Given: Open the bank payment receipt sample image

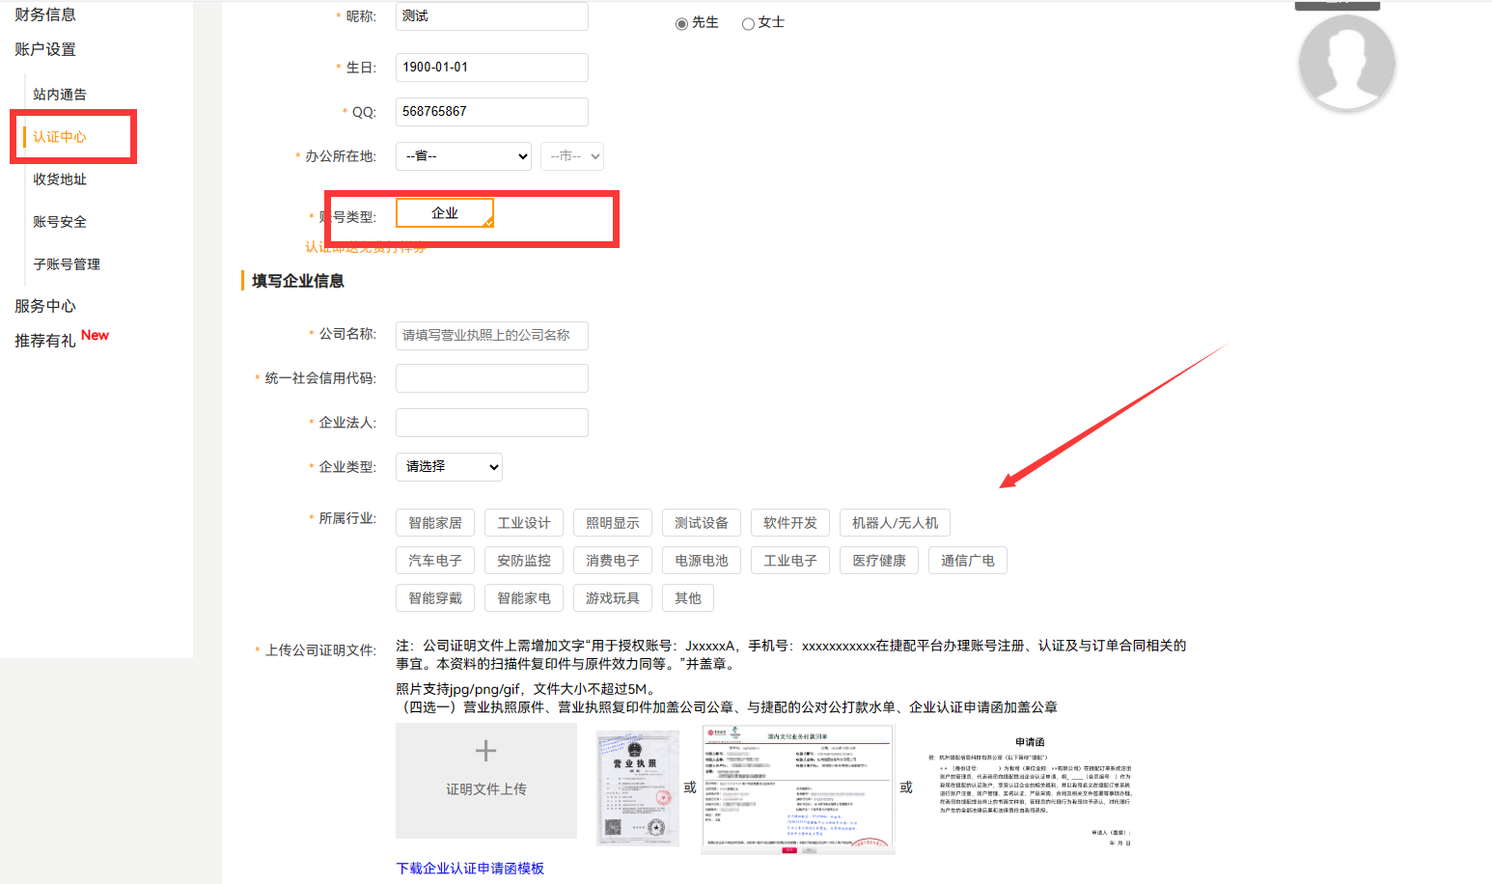Looking at the screenshot, I should click(797, 788).
